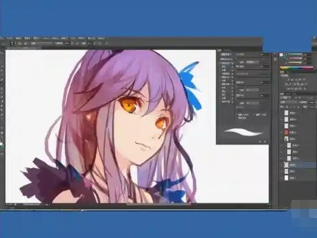Open the Roundness Jitter Control dropdown

pos(252,103)
